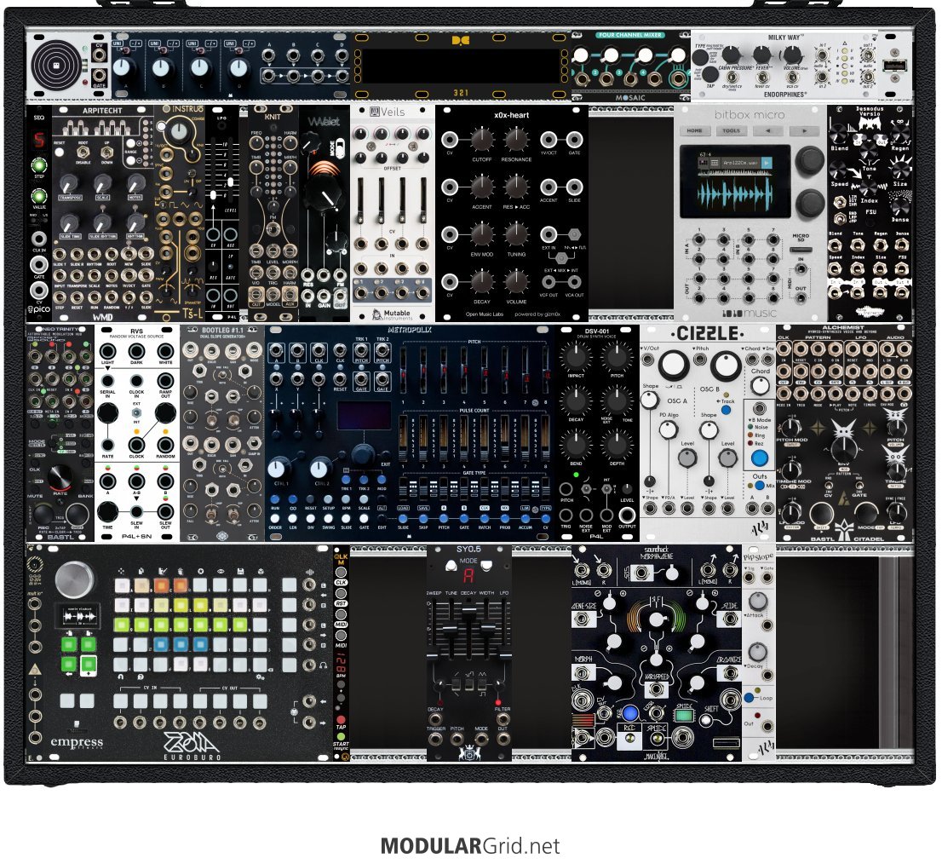
Task: Click the x0x-heart VOLUME knob
Action: 515,281
